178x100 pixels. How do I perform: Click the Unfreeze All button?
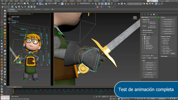pyautogui.click(x=168, y=29)
